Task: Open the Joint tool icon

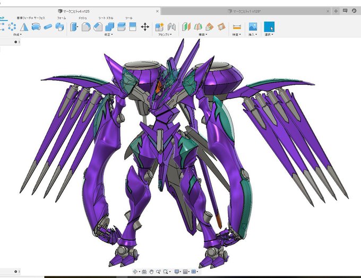Action: point(171,27)
